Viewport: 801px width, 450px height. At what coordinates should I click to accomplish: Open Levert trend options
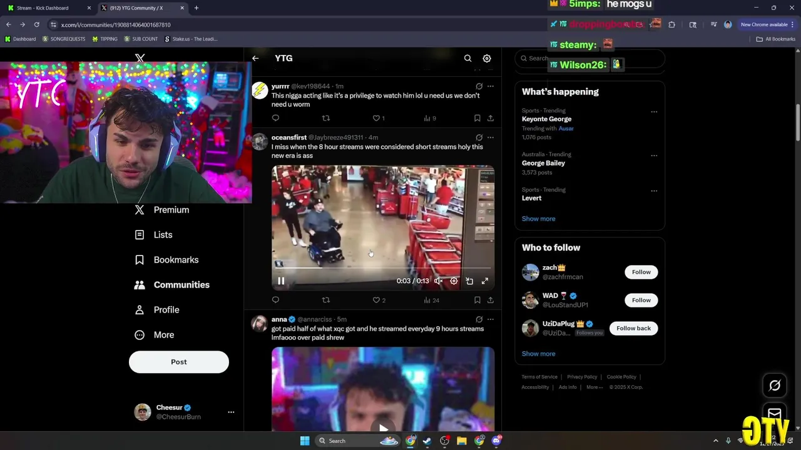(654, 191)
